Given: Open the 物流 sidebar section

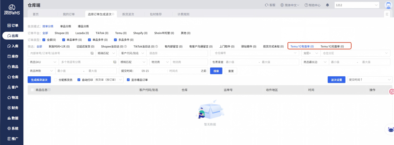Looking at the screenshot, I should coord(13,97).
